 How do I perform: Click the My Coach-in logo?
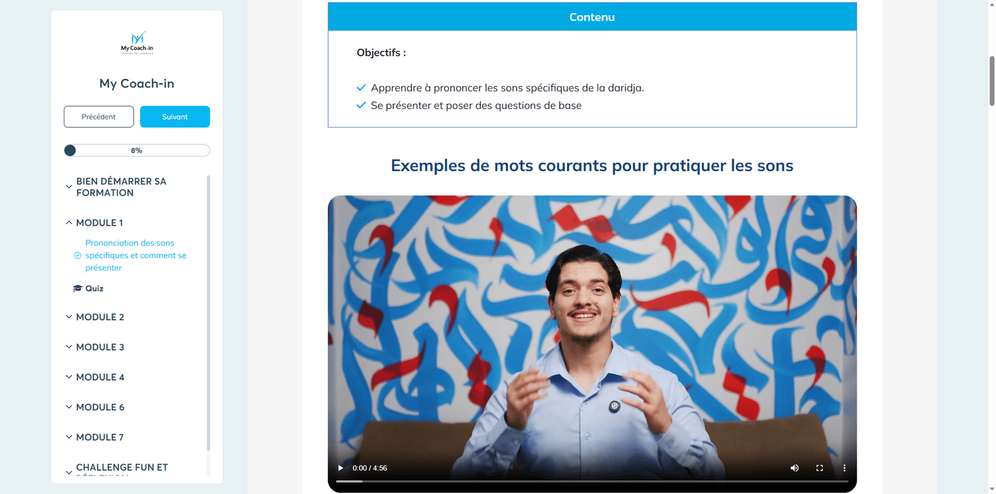point(137,43)
